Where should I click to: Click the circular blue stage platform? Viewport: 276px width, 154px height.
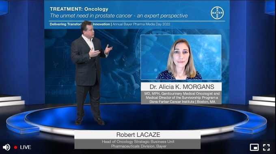tap(136, 119)
